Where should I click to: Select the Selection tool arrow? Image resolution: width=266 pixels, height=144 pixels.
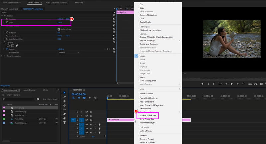coord(64,92)
